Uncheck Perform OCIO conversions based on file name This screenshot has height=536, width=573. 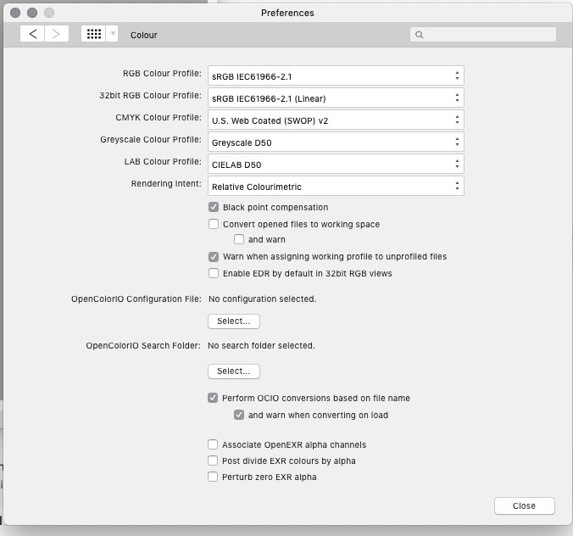click(x=213, y=398)
